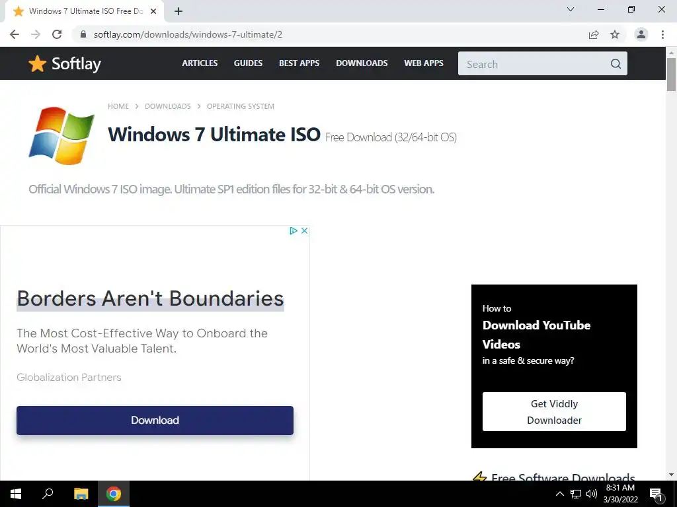Click Borders Aren't Boundaries ad headline
The height and width of the screenshot is (507, 677).
click(x=150, y=298)
